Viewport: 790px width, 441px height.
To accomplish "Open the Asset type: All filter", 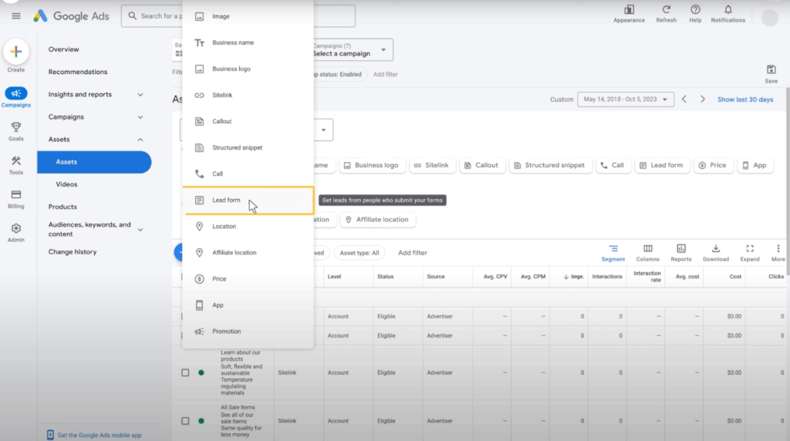I will [360, 253].
